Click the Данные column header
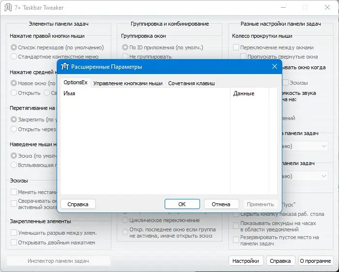The image size is (339, 272). [x=250, y=93]
